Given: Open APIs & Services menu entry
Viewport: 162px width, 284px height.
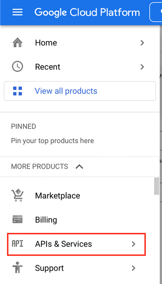Looking at the screenshot, I should point(76,244).
